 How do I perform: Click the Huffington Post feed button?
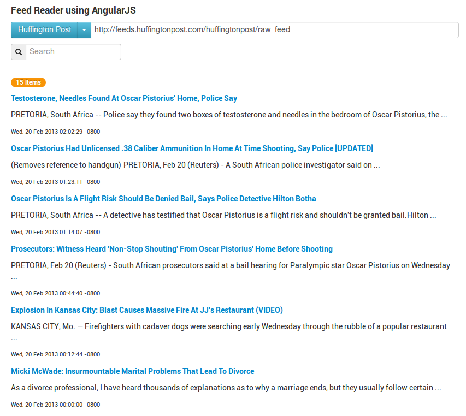44,29
